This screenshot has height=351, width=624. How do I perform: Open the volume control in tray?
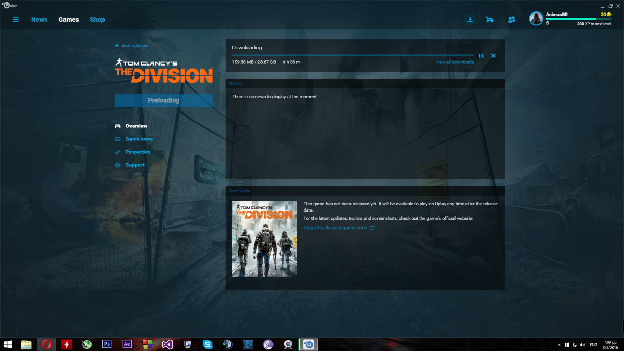(x=582, y=345)
